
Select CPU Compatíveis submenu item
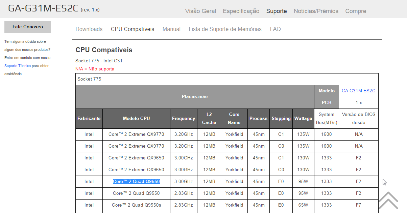click(x=133, y=29)
